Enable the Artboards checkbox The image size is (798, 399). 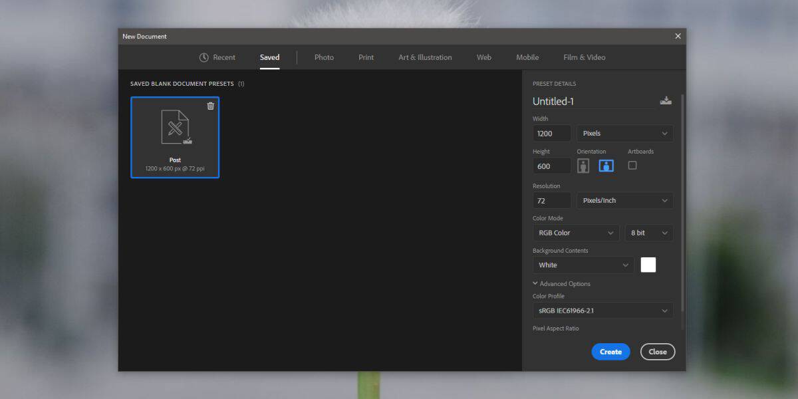tap(632, 165)
